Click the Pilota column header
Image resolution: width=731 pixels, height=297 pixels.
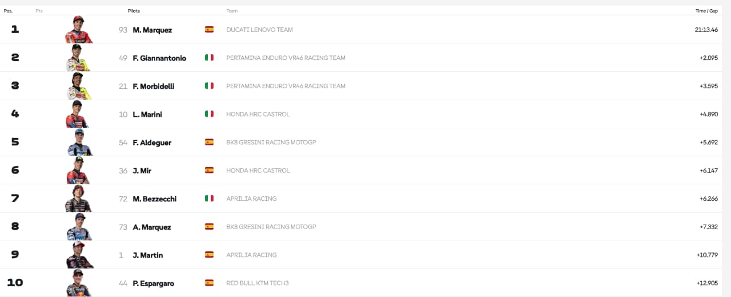click(x=134, y=11)
